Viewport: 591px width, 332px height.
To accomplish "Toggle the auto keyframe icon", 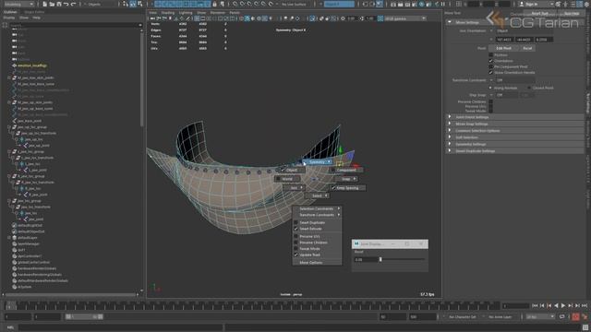I will click(x=575, y=317).
